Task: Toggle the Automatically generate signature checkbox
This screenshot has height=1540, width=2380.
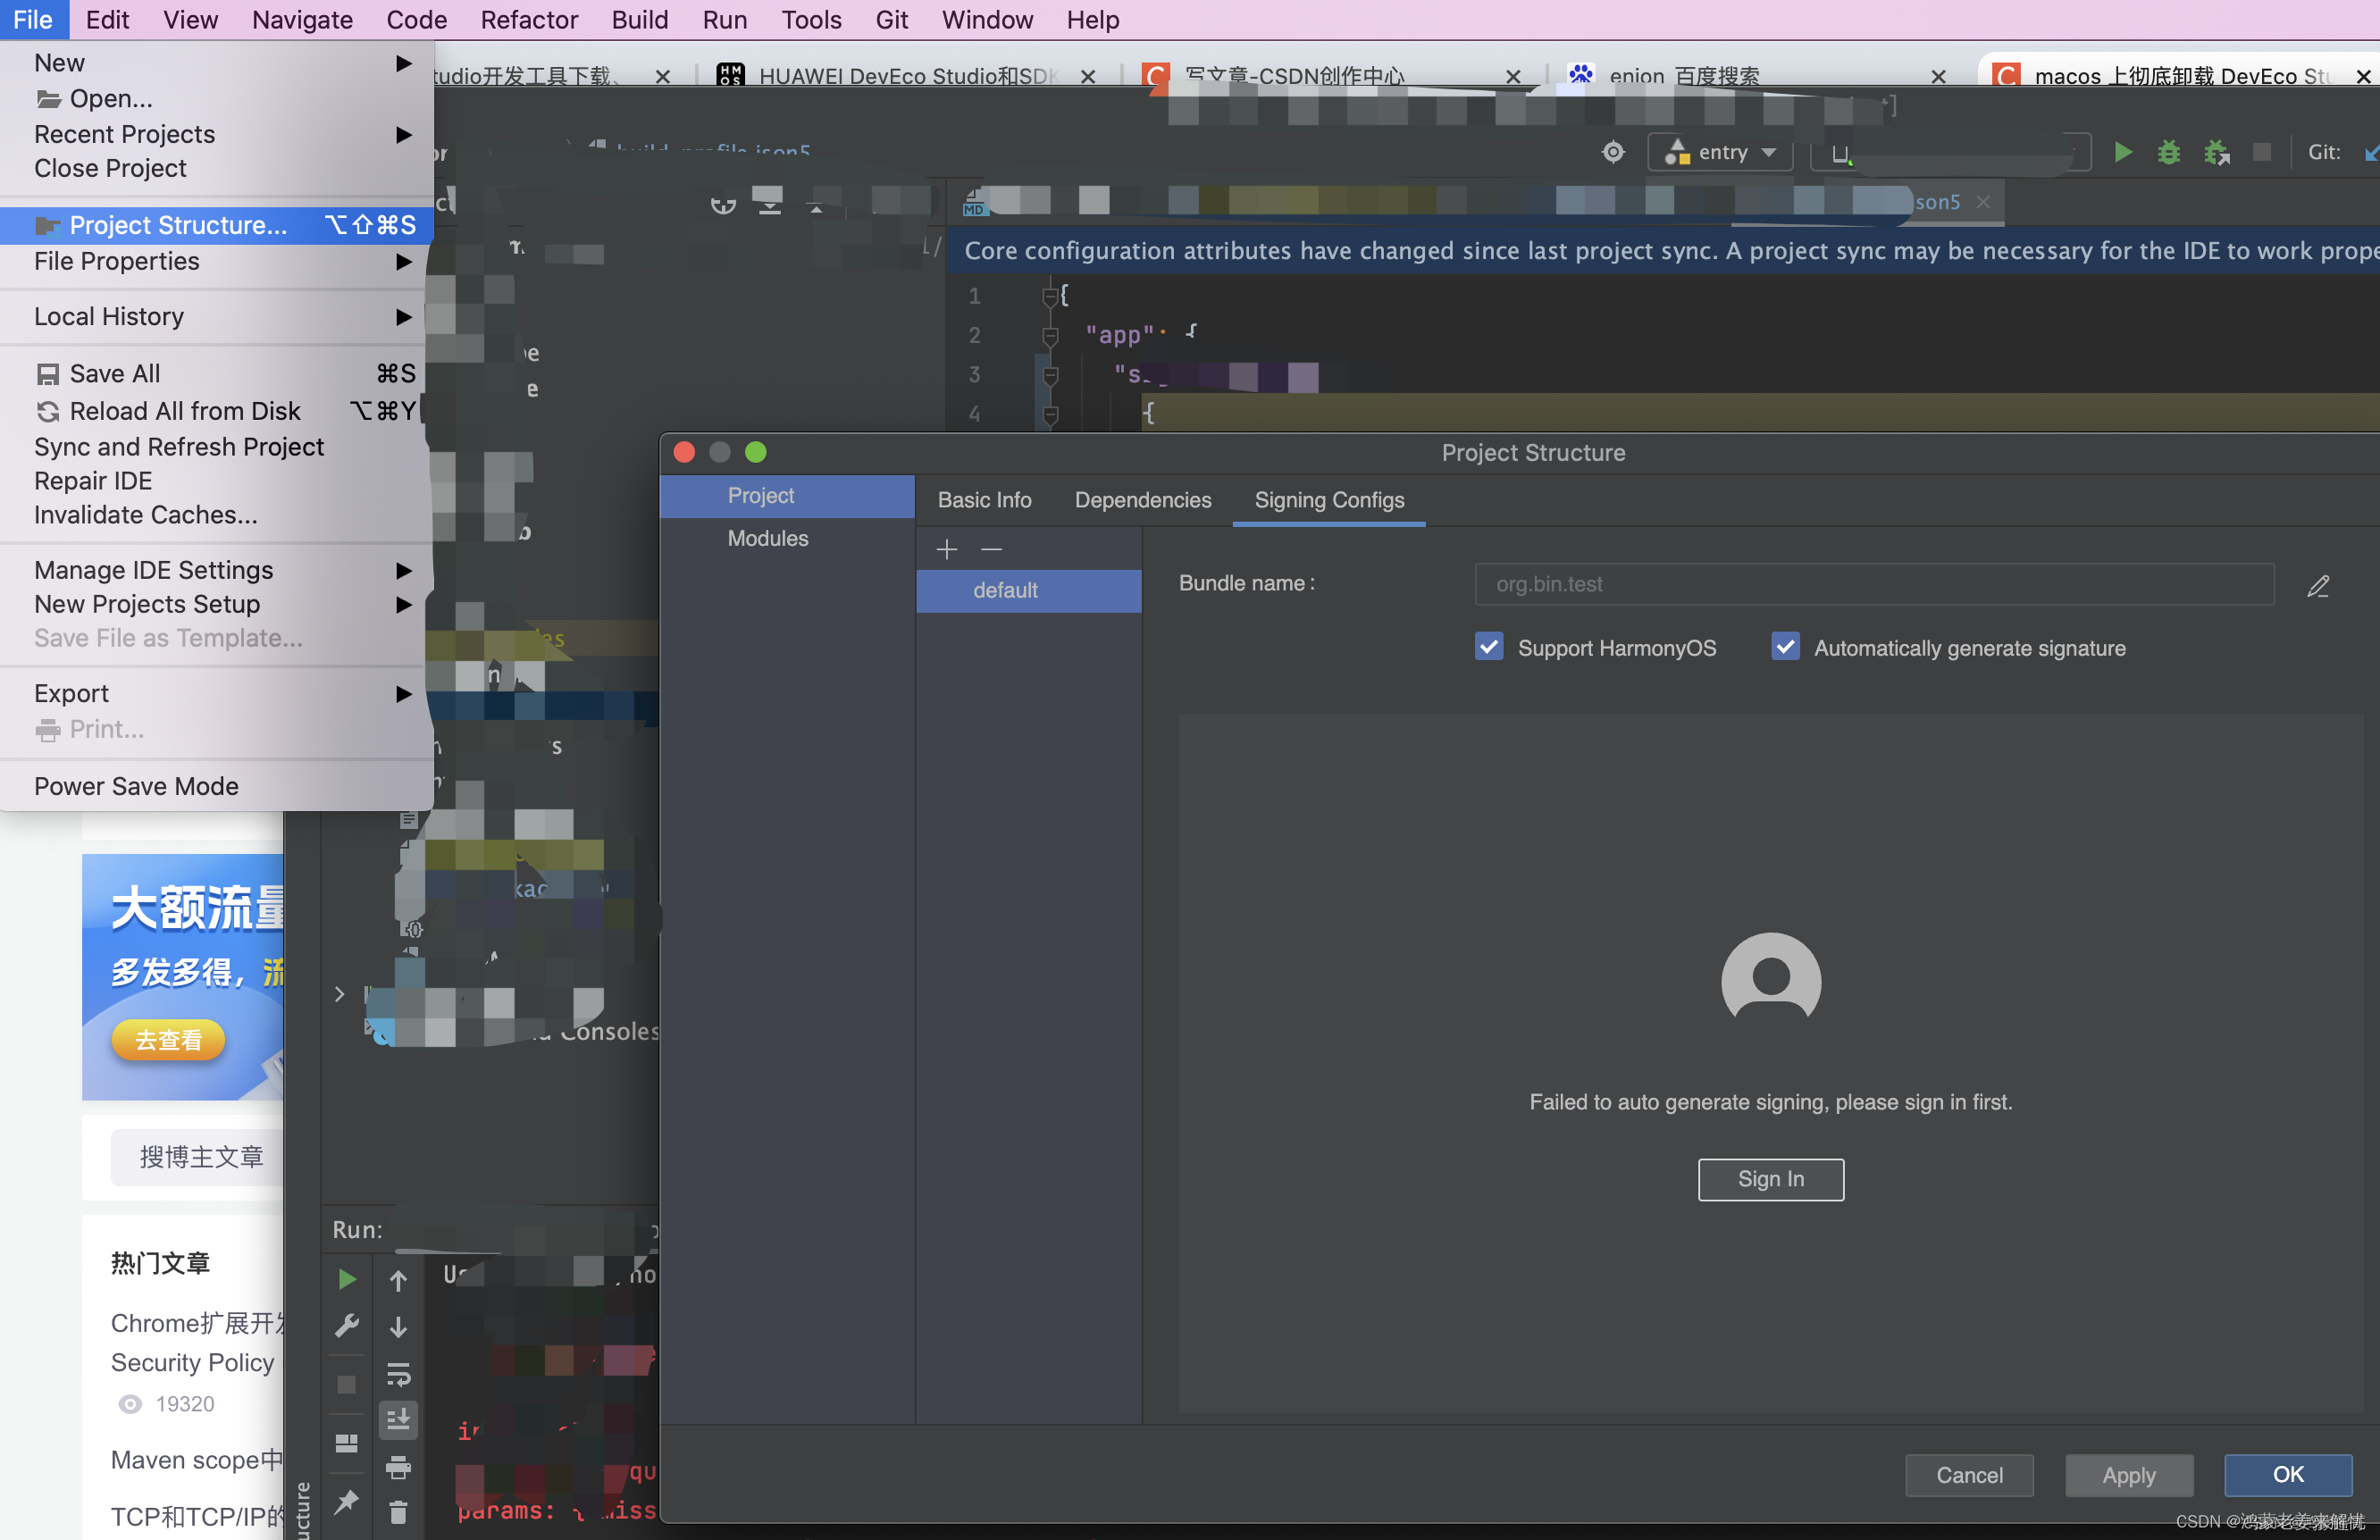Action: (x=1785, y=647)
